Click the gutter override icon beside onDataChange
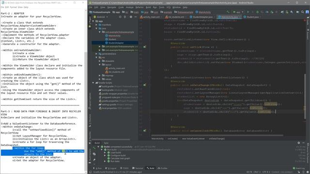 pyautogui.click(x=145, y=85)
